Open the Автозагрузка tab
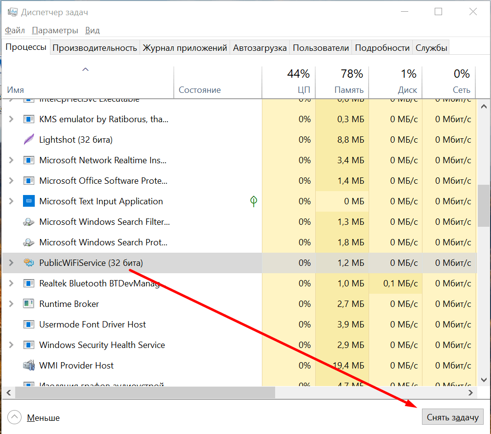The image size is (491, 434). click(259, 48)
